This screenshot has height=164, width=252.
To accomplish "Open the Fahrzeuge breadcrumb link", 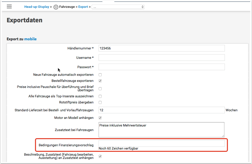I will (x=67, y=7).
